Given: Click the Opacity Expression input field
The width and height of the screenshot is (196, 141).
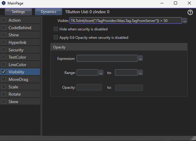Looking at the screenshot, I should (x=107, y=59).
